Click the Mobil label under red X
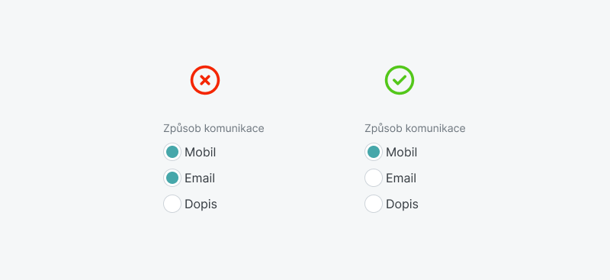The height and width of the screenshot is (280, 610). pos(200,153)
